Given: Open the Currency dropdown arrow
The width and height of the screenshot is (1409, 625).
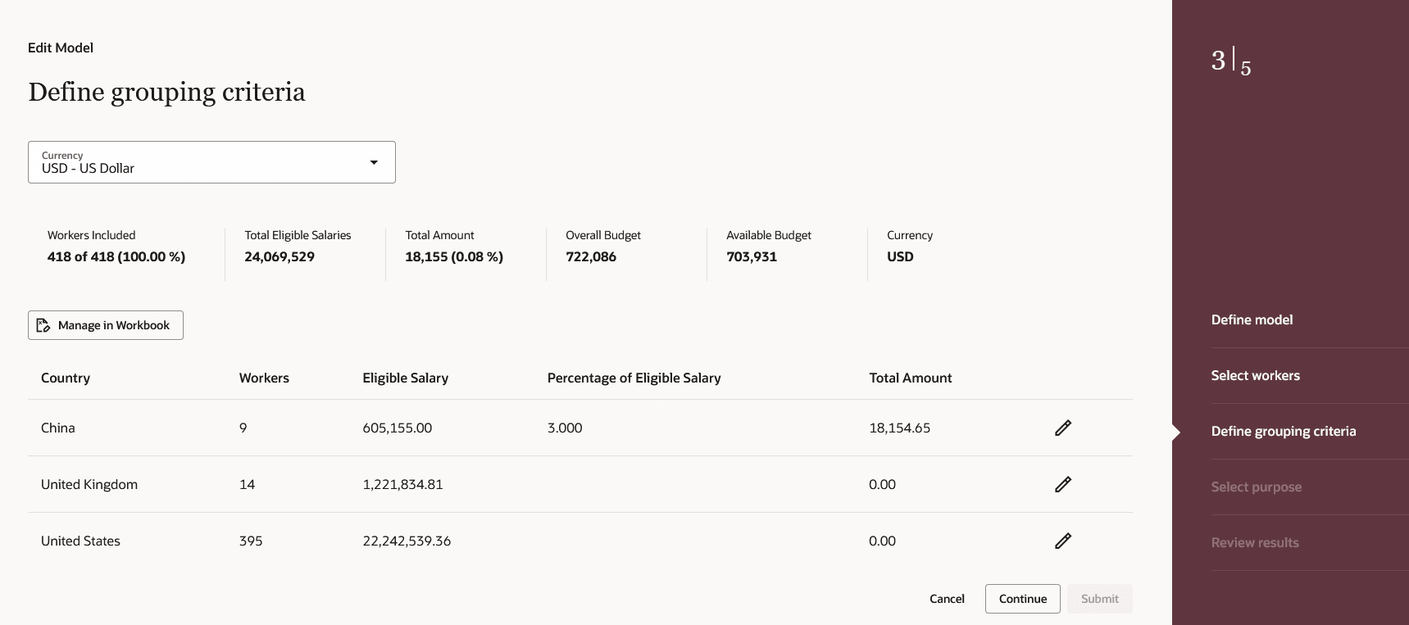Looking at the screenshot, I should 374,162.
